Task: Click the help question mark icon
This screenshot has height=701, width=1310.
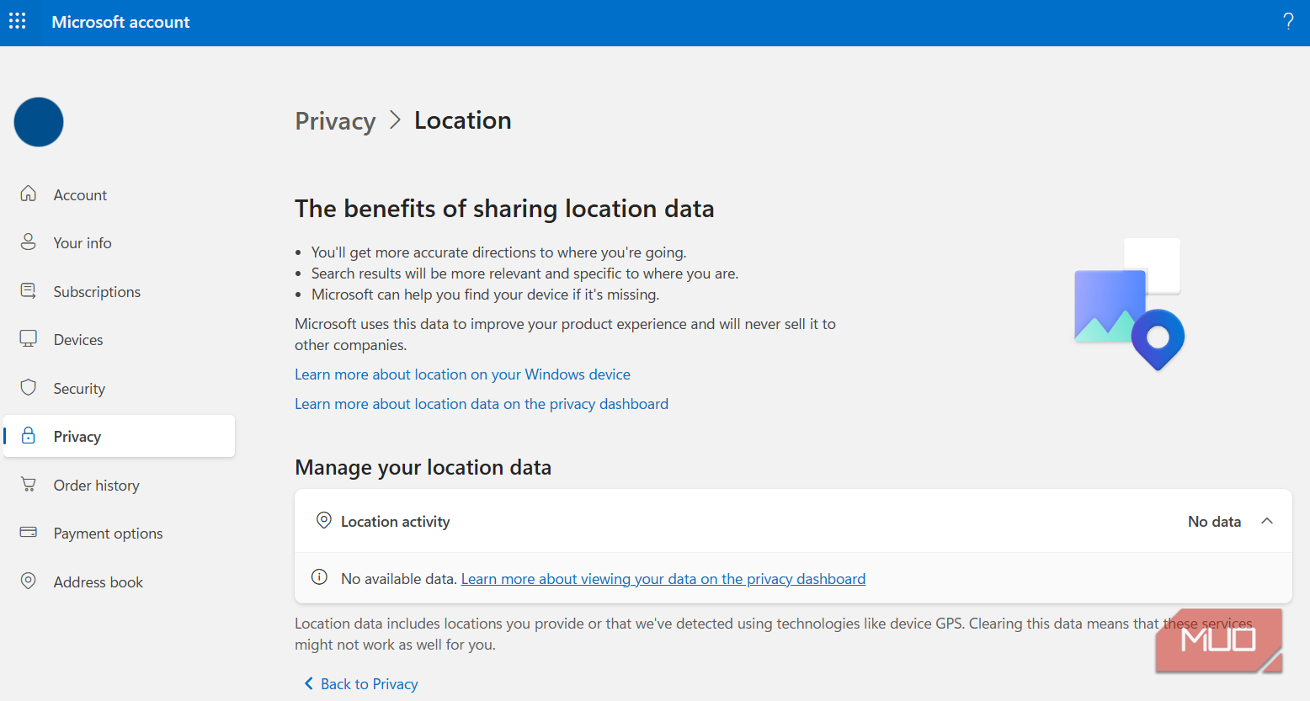Action: [1288, 22]
